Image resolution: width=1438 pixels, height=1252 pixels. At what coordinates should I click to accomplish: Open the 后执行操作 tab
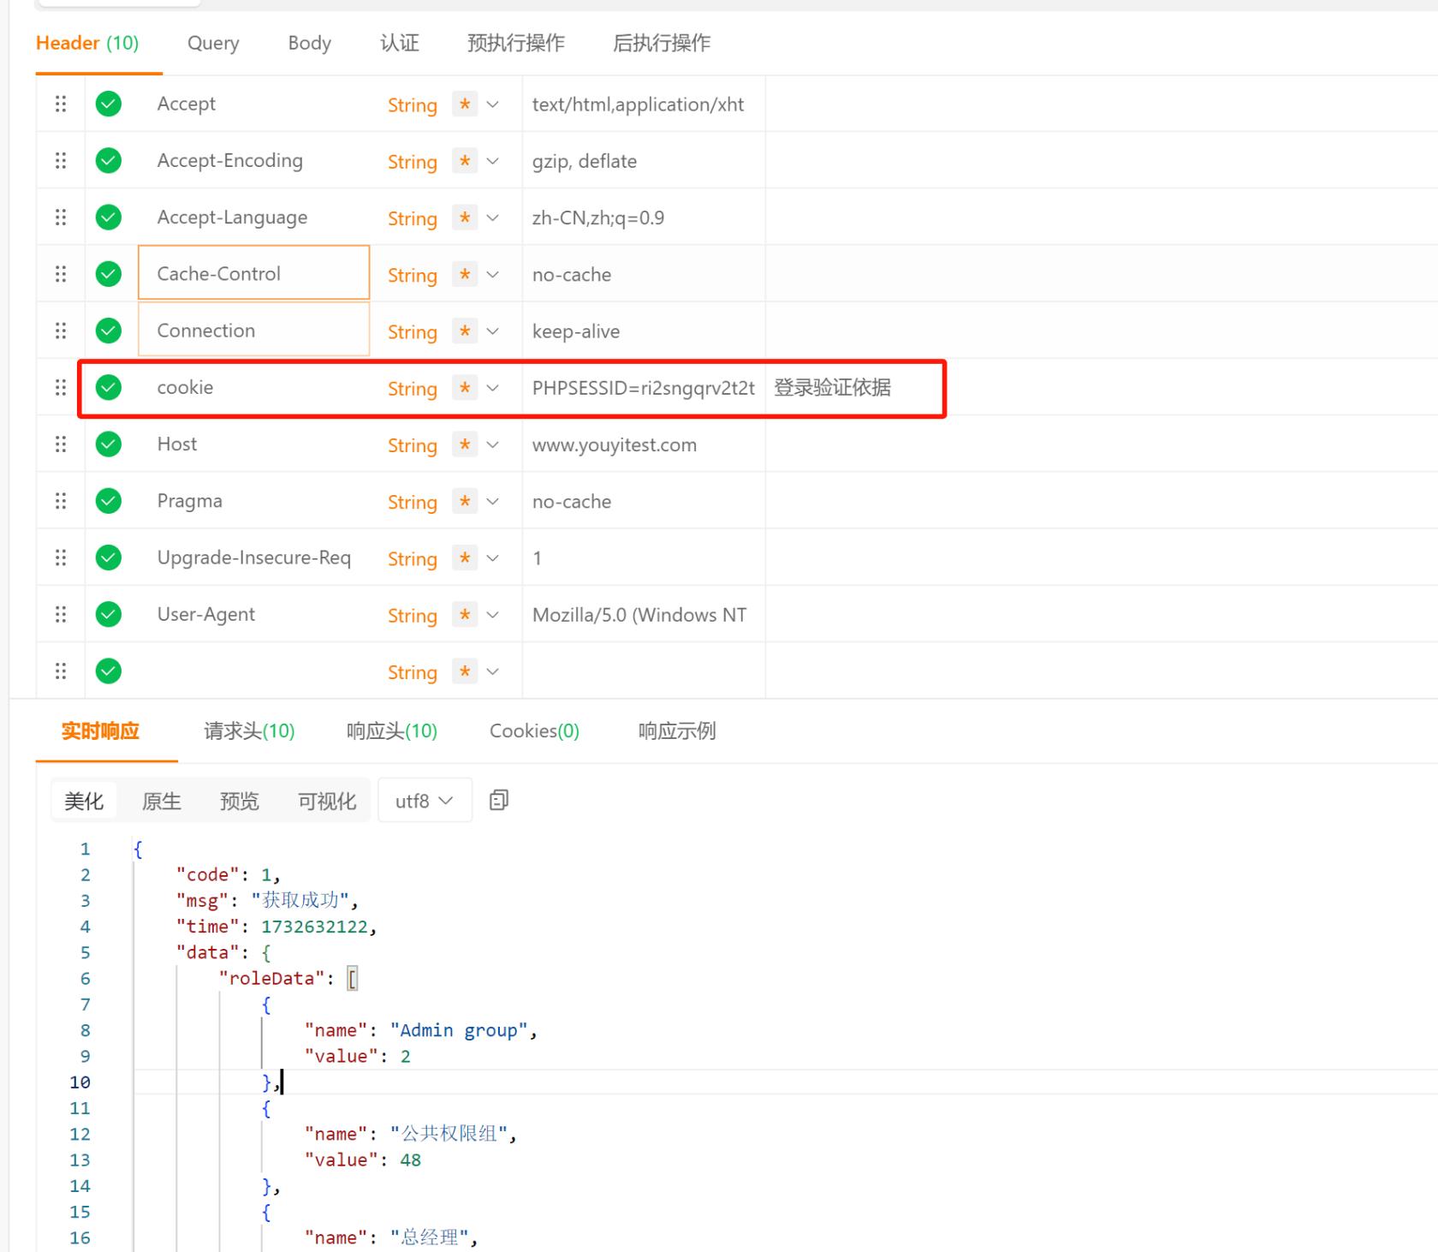662,43
